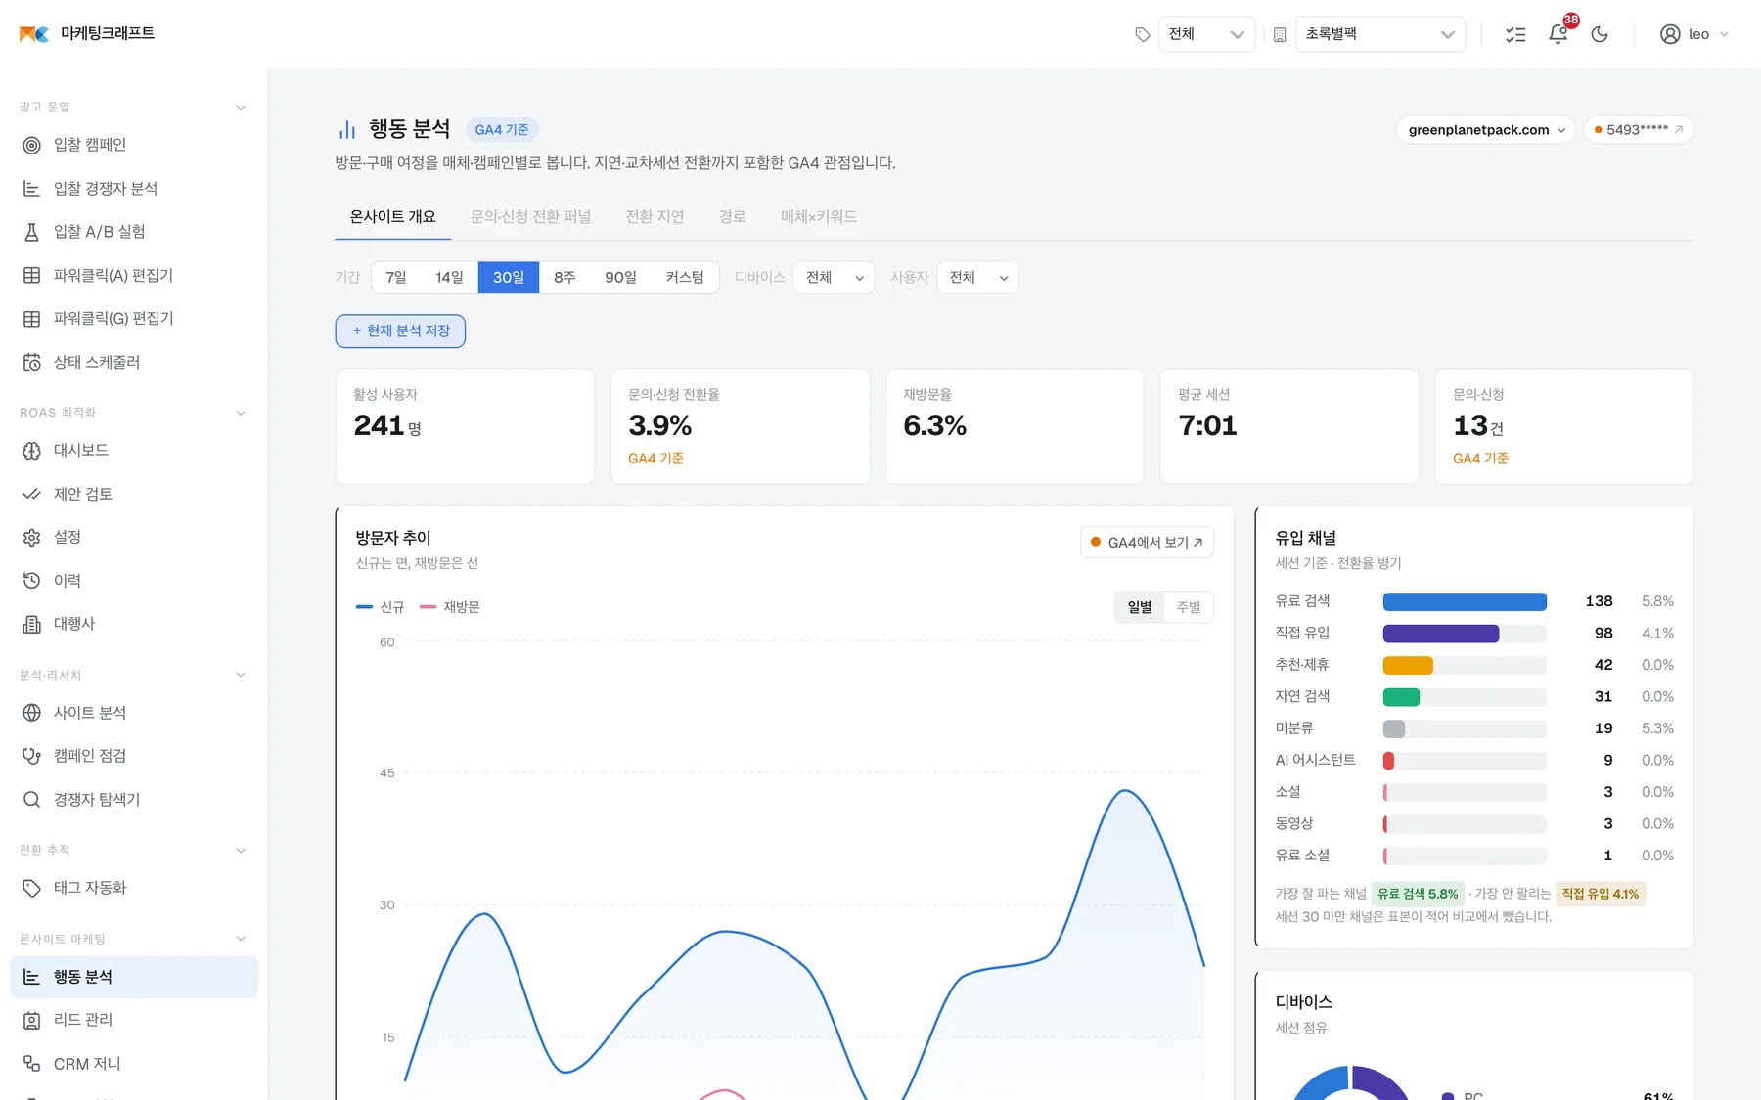The image size is (1761, 1100).
Task: Select the 30일 period option
Action: pos(509,278)
